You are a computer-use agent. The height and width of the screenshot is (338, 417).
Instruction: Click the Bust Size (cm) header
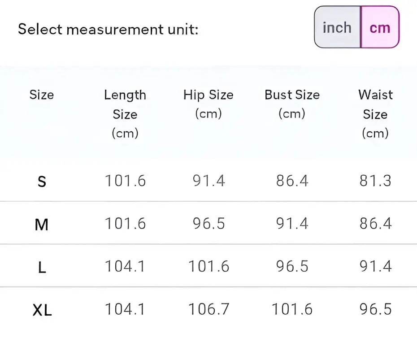[x=292, y=104]
